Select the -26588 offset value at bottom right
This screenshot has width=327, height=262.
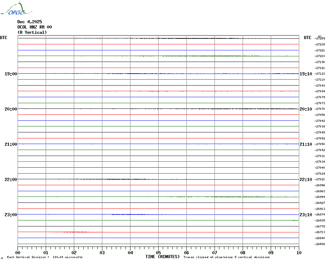tap(320, 244)
